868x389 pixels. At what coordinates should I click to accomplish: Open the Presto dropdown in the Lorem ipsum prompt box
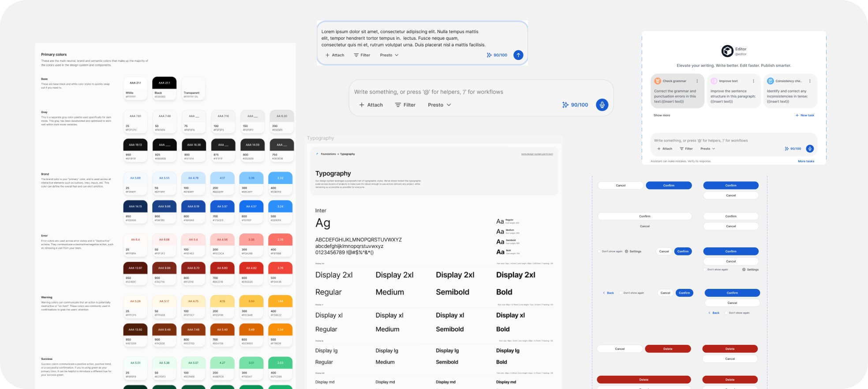389,55
